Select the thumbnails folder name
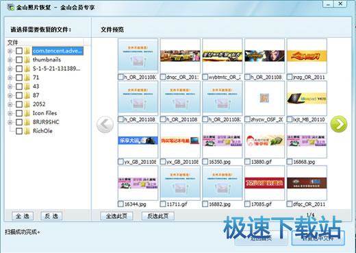Viewport: 356px width, 253px height. pos(47,60)
